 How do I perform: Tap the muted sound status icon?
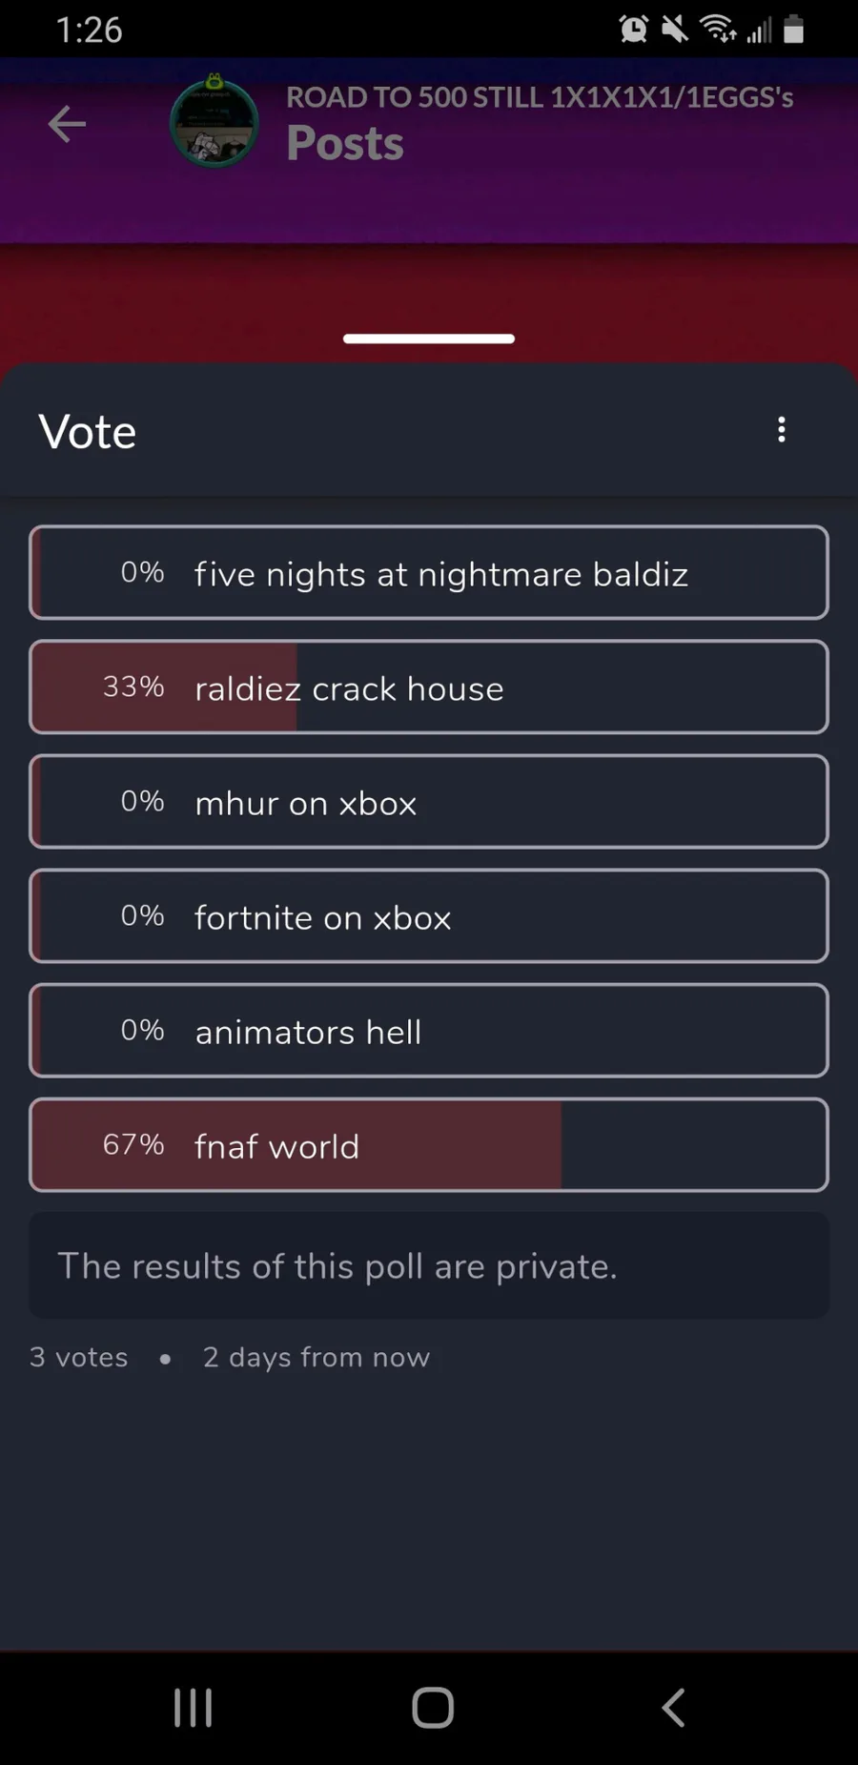pos(674,30)
